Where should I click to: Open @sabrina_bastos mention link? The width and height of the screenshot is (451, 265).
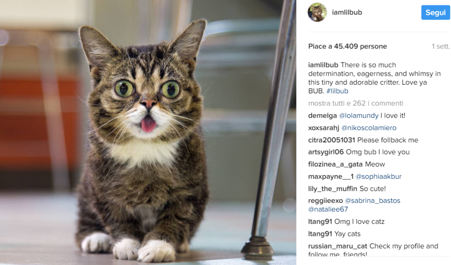373,201
